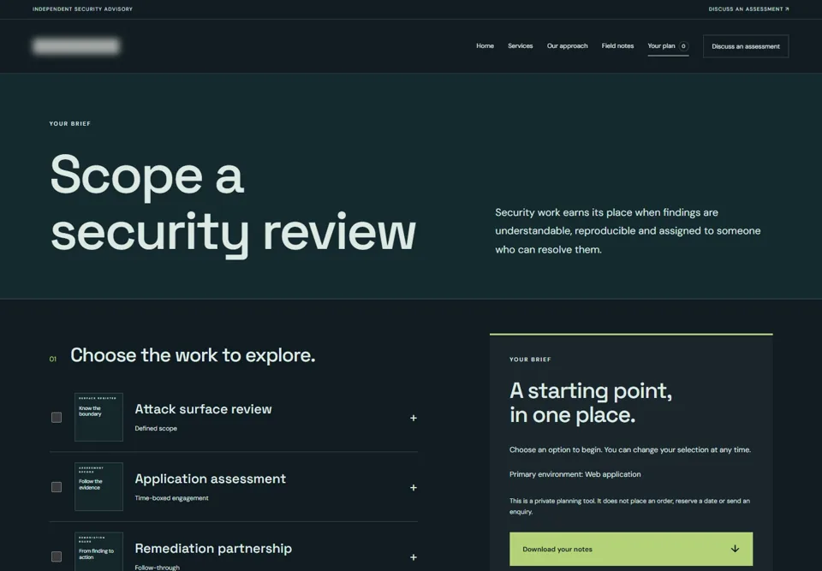Viewport: 822px width, 571px height.
Task: Click the Know the boundary thumbnail
Action: pyautogui.click(x=98, y=418)
